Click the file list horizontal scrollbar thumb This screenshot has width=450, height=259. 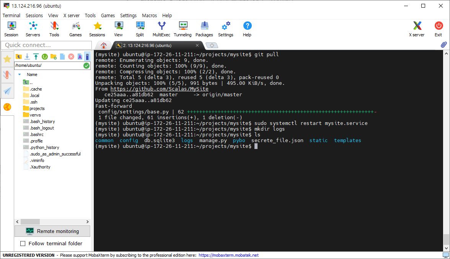coord(30,222)
